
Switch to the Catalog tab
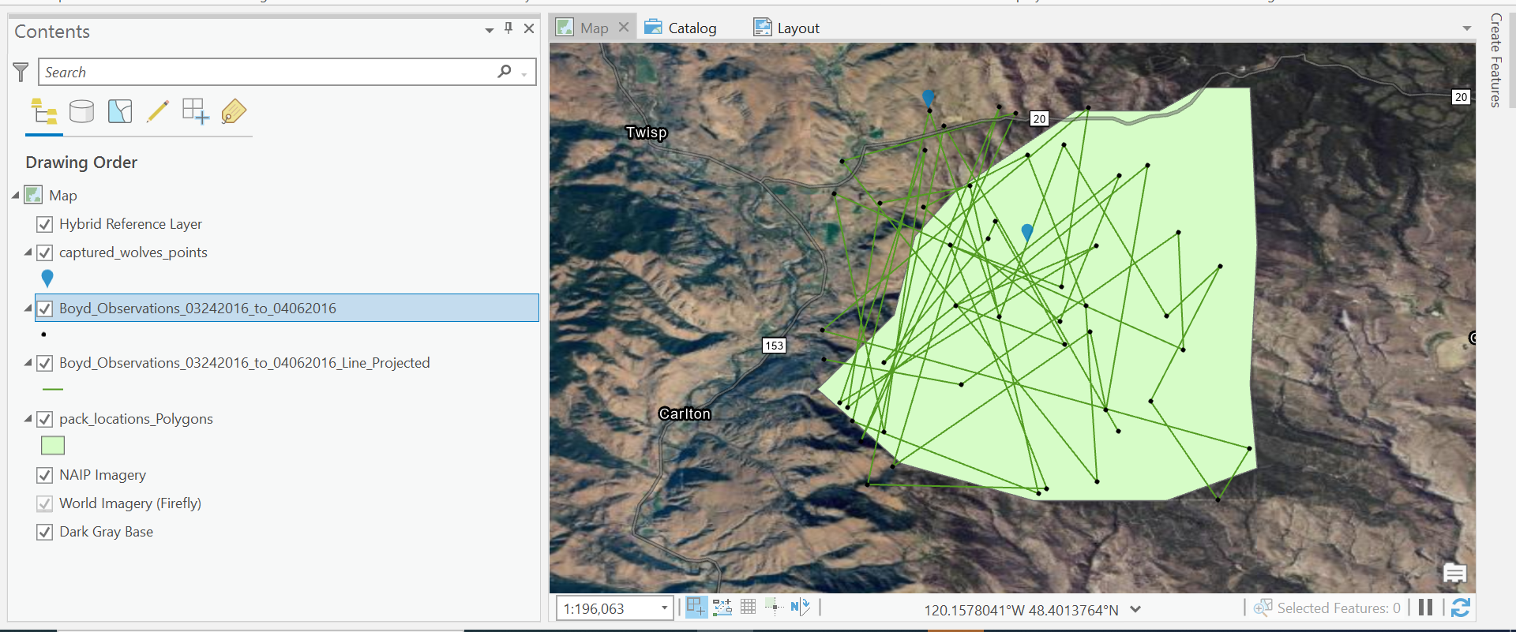pos(681,28)
